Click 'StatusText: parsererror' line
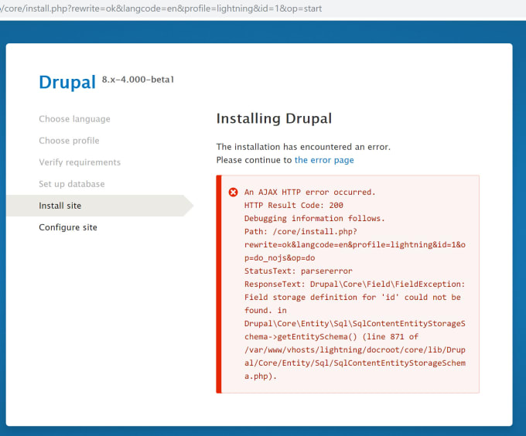526x436 pixels. tap(299, 271)
